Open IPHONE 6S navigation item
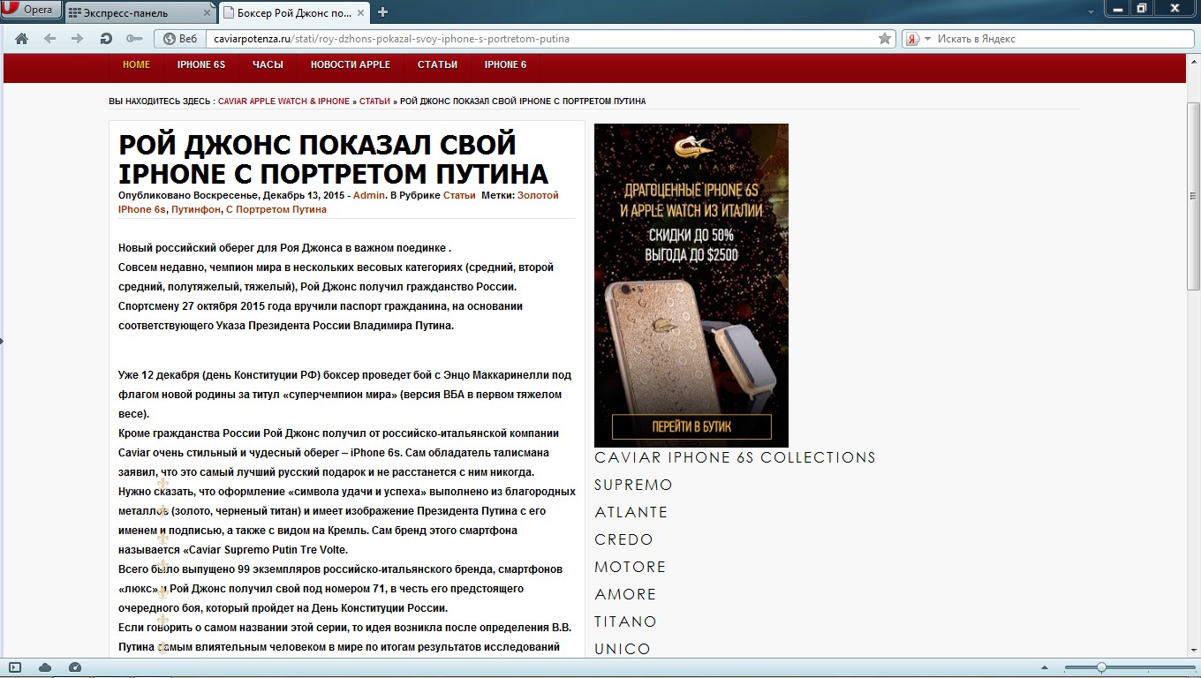This screenshot has width=1201, height=678. [201, 64]
